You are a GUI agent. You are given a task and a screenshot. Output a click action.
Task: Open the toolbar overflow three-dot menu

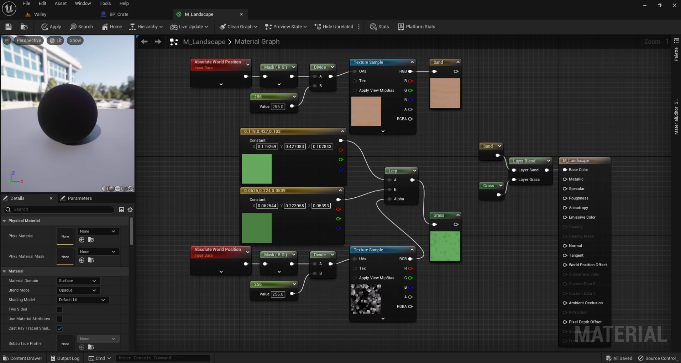point(359,27)
